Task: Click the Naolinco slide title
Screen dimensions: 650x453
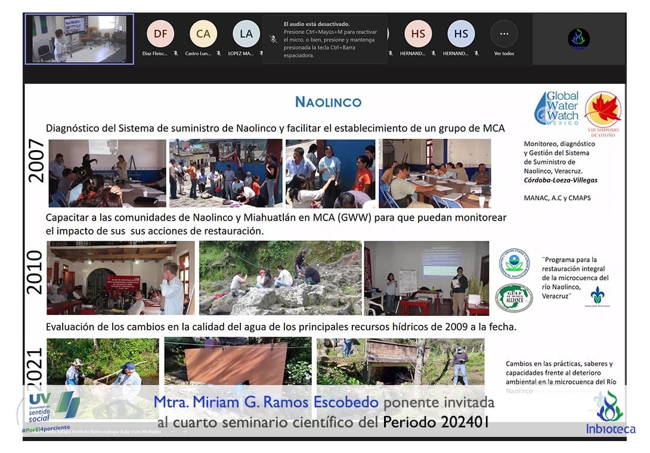Action: click(x=328, y=102)
